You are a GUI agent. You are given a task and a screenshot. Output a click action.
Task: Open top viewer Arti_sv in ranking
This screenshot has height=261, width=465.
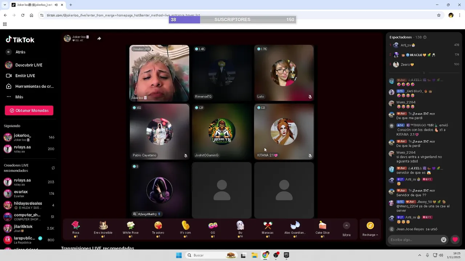[424, 45]
